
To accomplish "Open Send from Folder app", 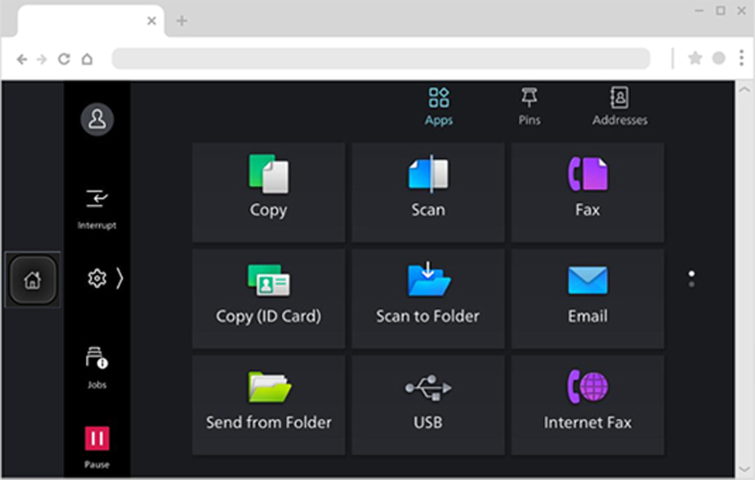I will [x=268, y=405].
